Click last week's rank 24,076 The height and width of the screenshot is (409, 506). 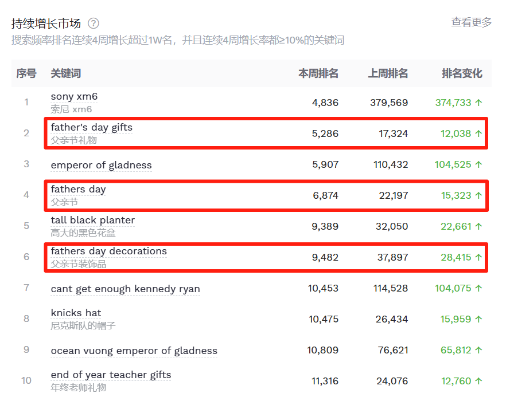tap(392, 382)
